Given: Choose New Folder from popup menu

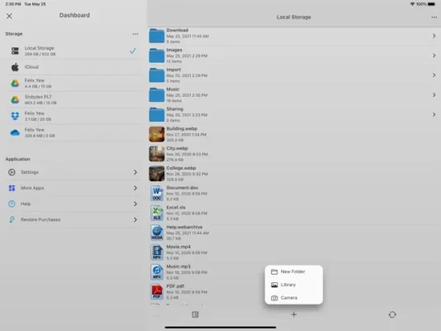Looking at the screenshot, I should pos(293,271).
